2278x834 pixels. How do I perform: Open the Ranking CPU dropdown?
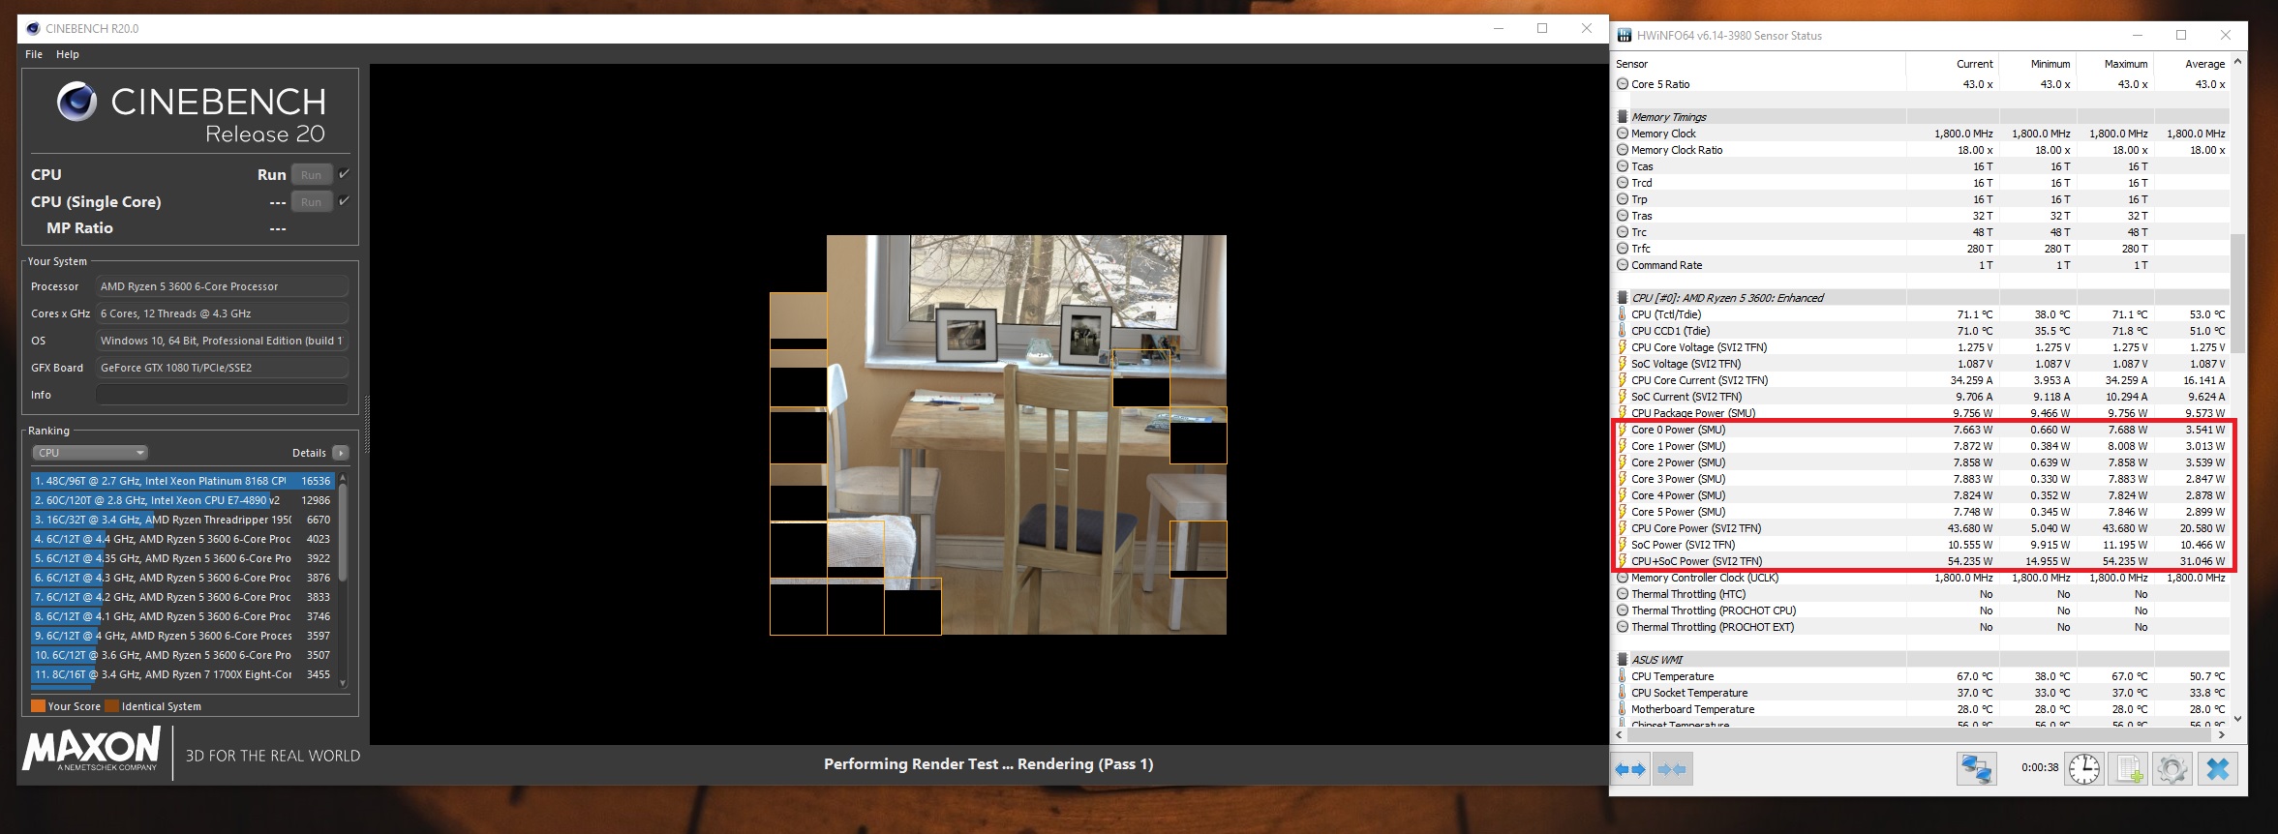tap(90, 453)
